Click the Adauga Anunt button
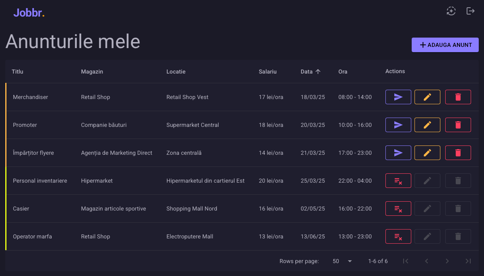 tap(445, 45)
